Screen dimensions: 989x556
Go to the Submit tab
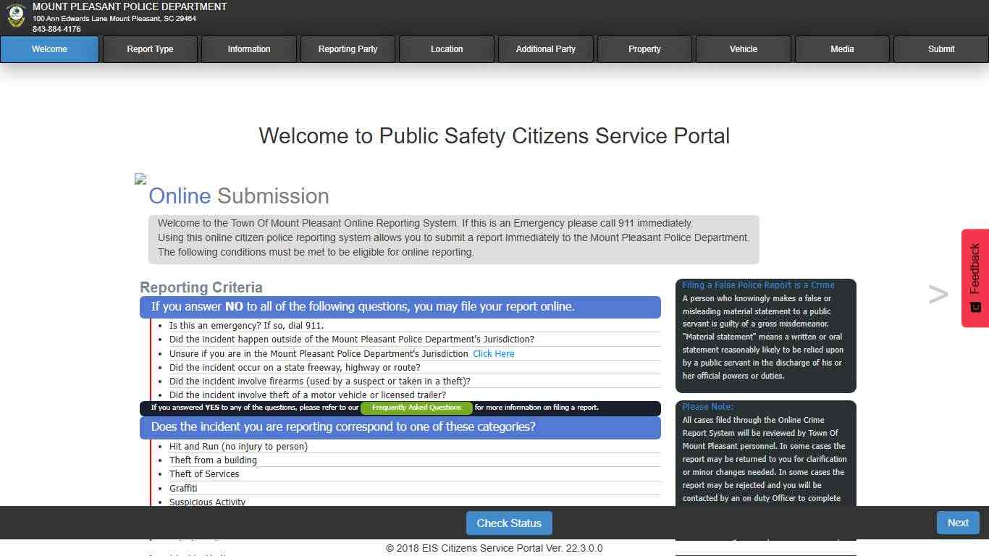940,49
